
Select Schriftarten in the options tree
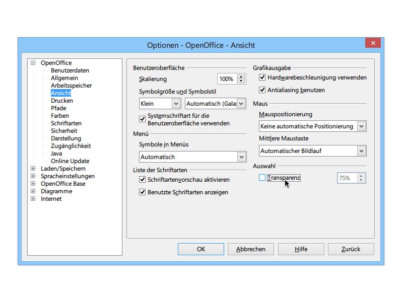tap(66, 123)
